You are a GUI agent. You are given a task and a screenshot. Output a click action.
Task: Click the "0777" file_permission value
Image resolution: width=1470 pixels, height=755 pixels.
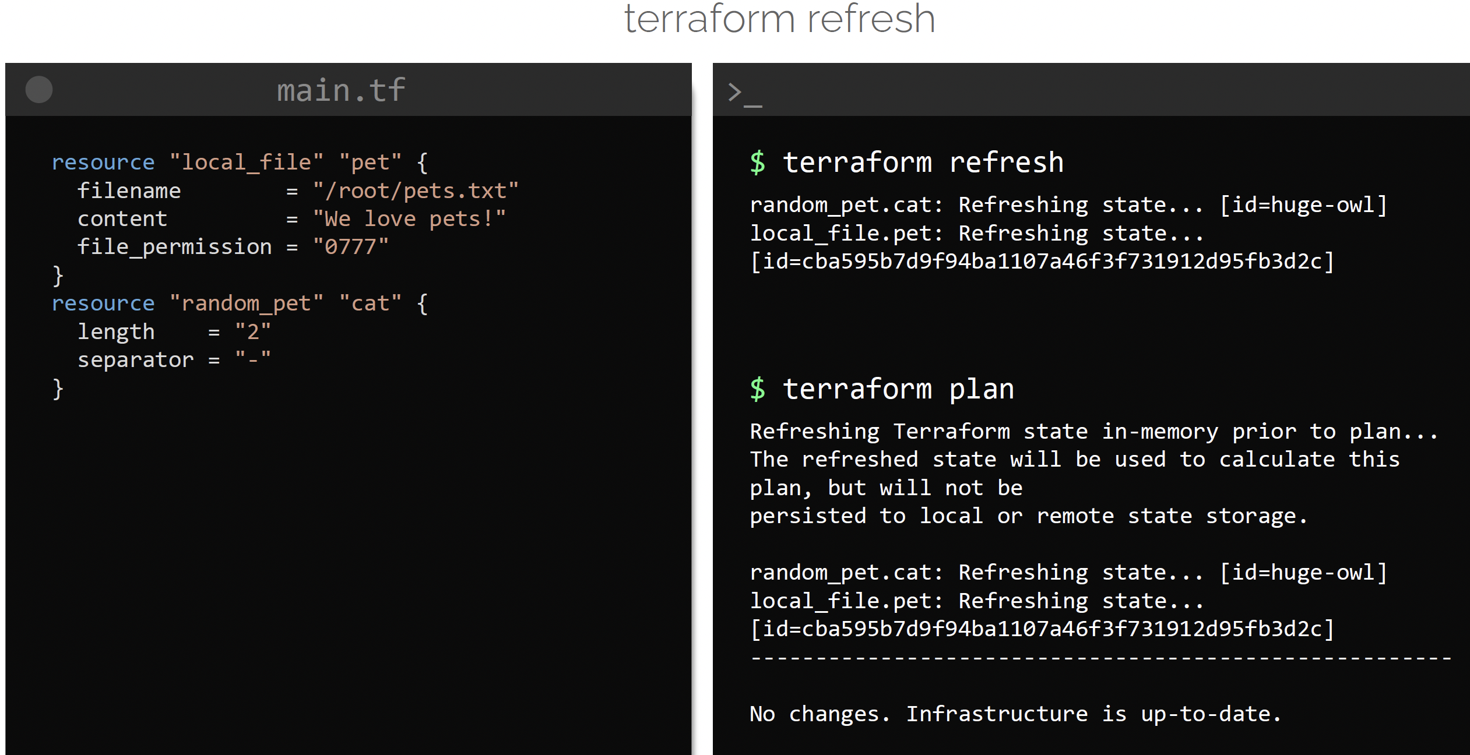click(x=350, y=247)
